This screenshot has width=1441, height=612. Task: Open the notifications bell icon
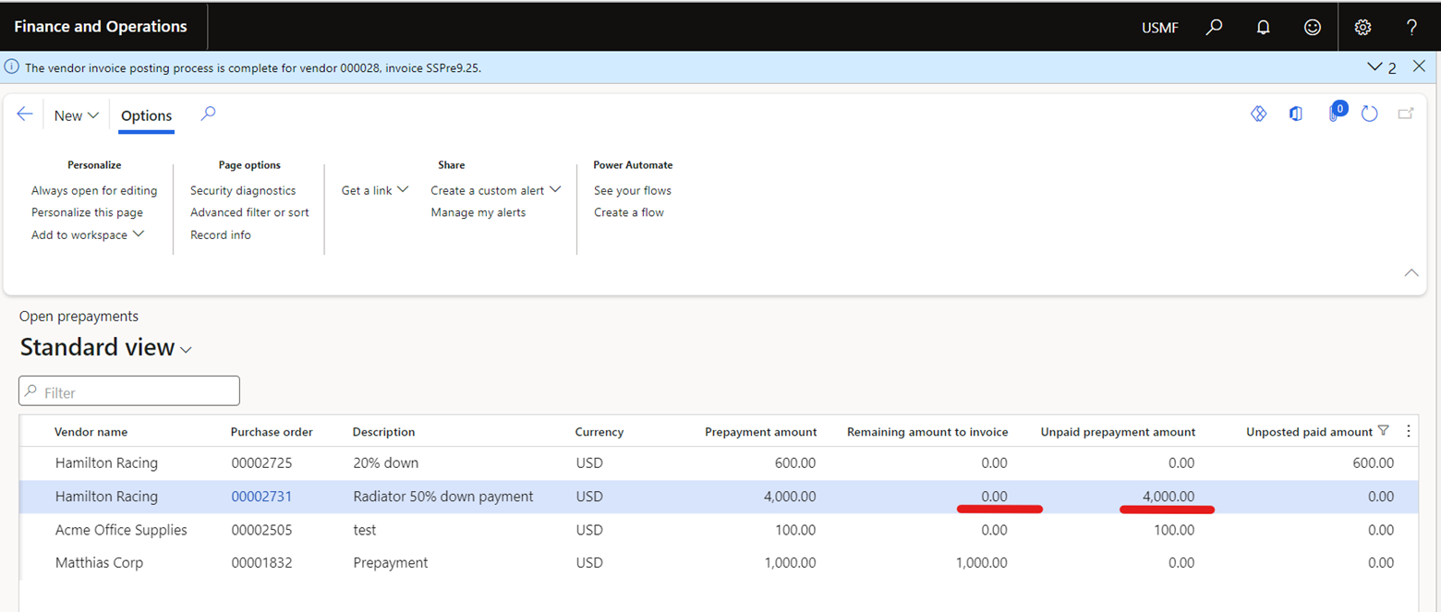1263,27
